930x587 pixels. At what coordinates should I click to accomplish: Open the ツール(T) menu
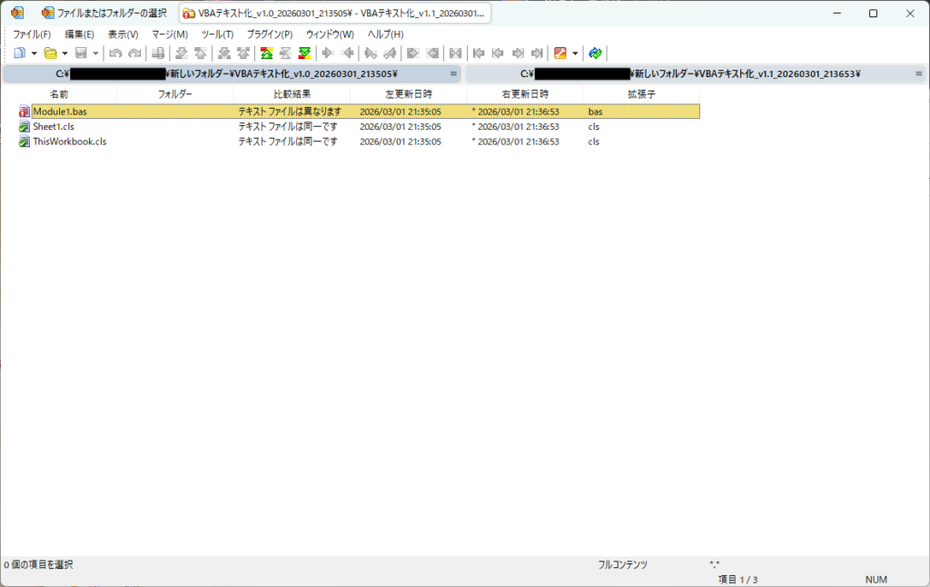[217, 34]
